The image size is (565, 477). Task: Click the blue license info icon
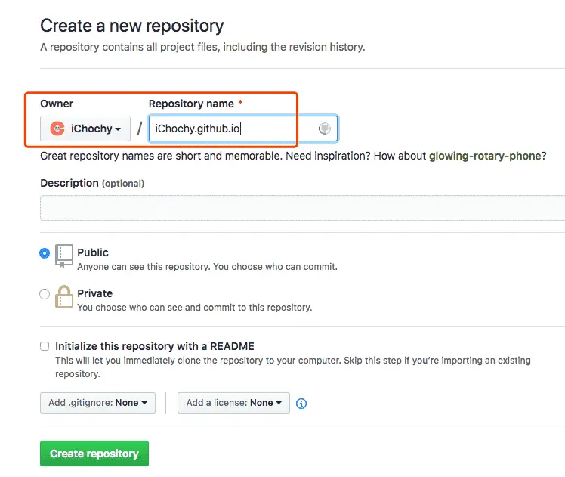(x=301, y=404)
